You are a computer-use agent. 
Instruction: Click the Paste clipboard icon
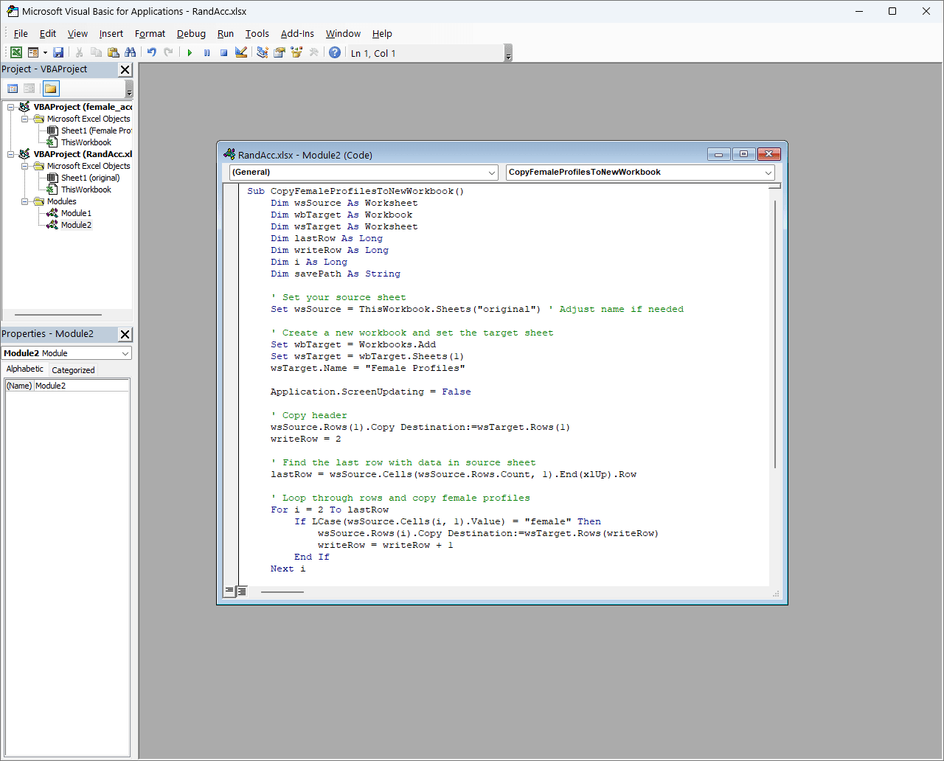pyautogui.click(x=113, y=52)
